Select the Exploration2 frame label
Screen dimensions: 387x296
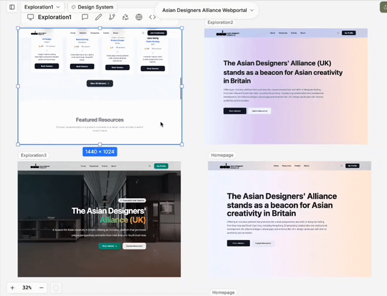point(220,22)
